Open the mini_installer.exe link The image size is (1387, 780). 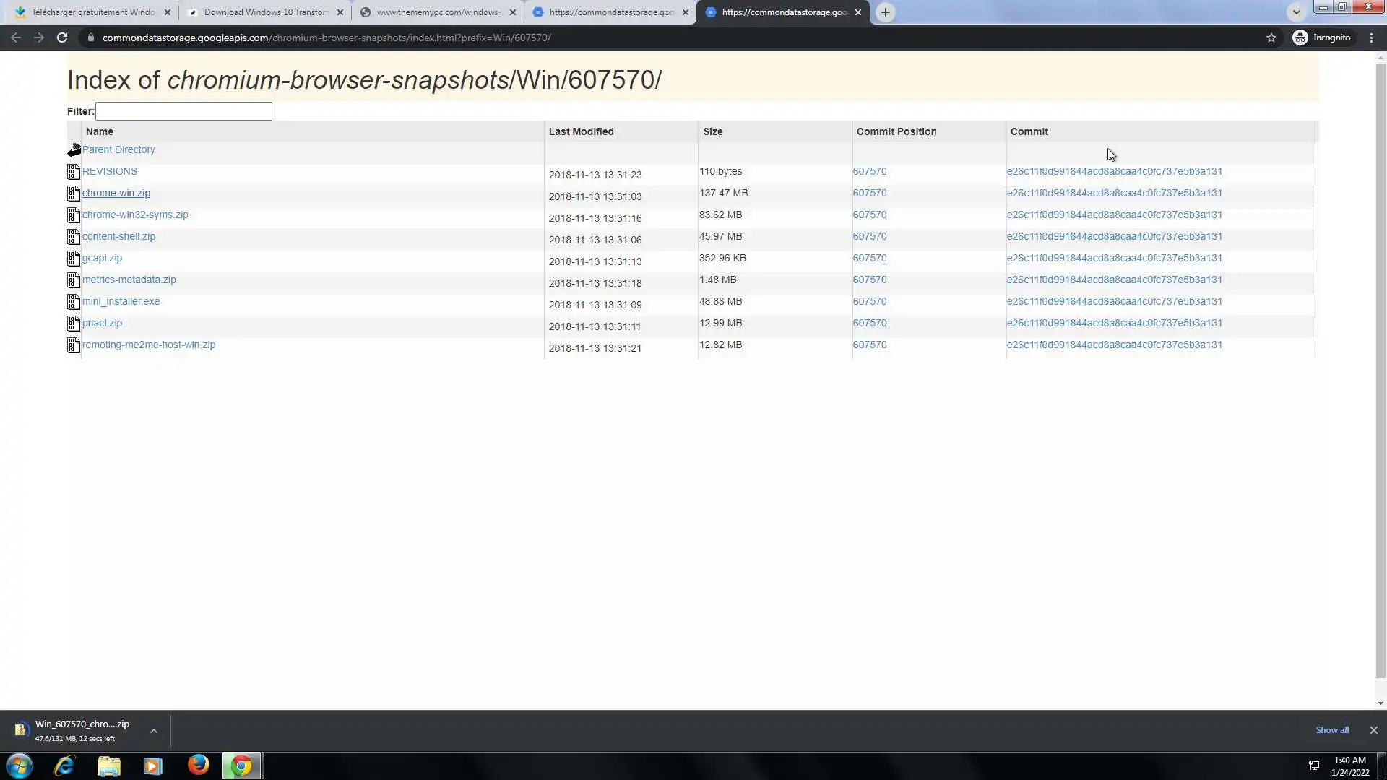121,301
